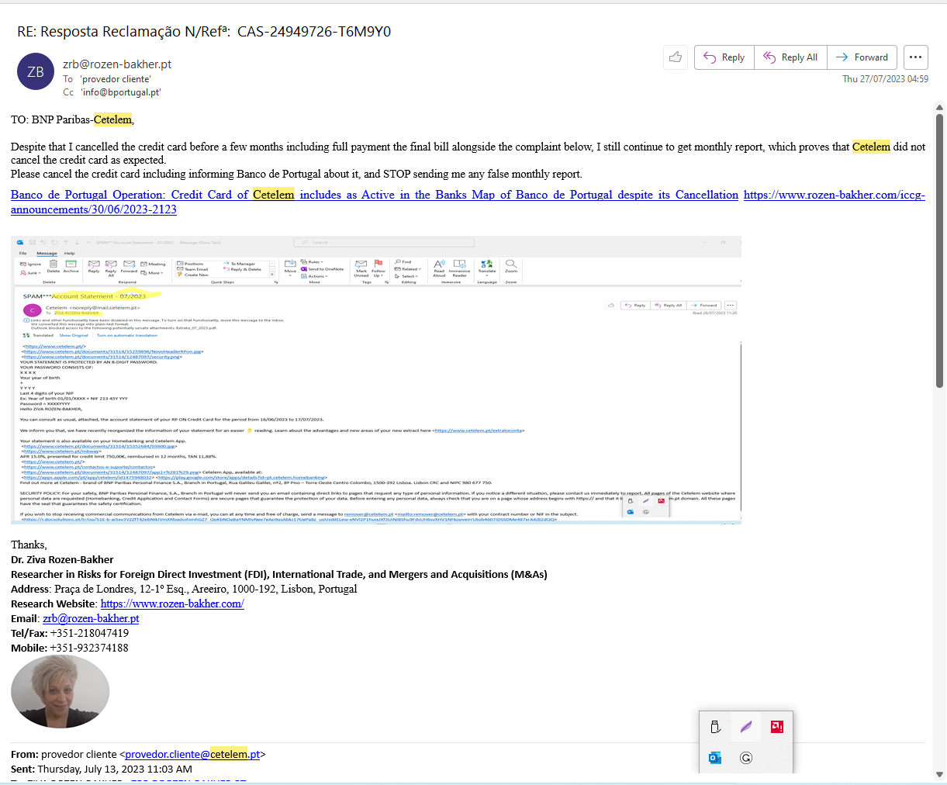947x785 pixels.
Task: Click the scrollbar up arrow
Action: 939,108
